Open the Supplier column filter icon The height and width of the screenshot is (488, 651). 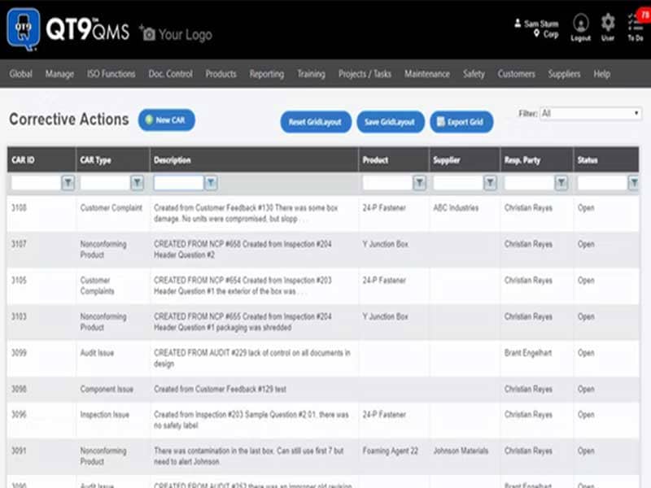pos(491,182)
